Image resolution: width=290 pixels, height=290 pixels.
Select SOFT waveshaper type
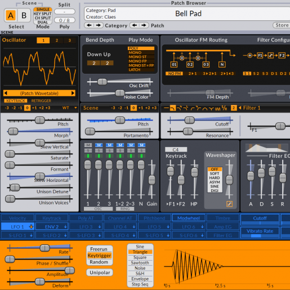[x=215, y=173]
